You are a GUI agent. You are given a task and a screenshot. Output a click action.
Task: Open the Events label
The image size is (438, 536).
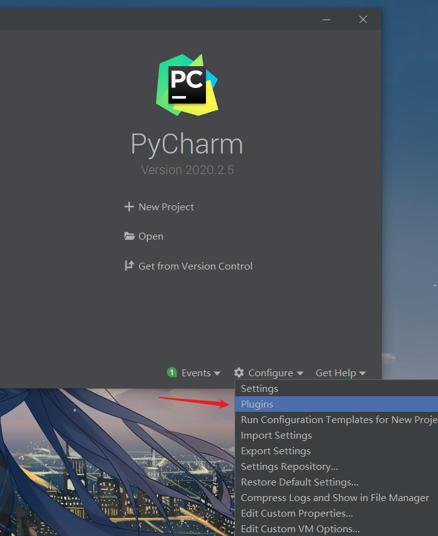196,373
